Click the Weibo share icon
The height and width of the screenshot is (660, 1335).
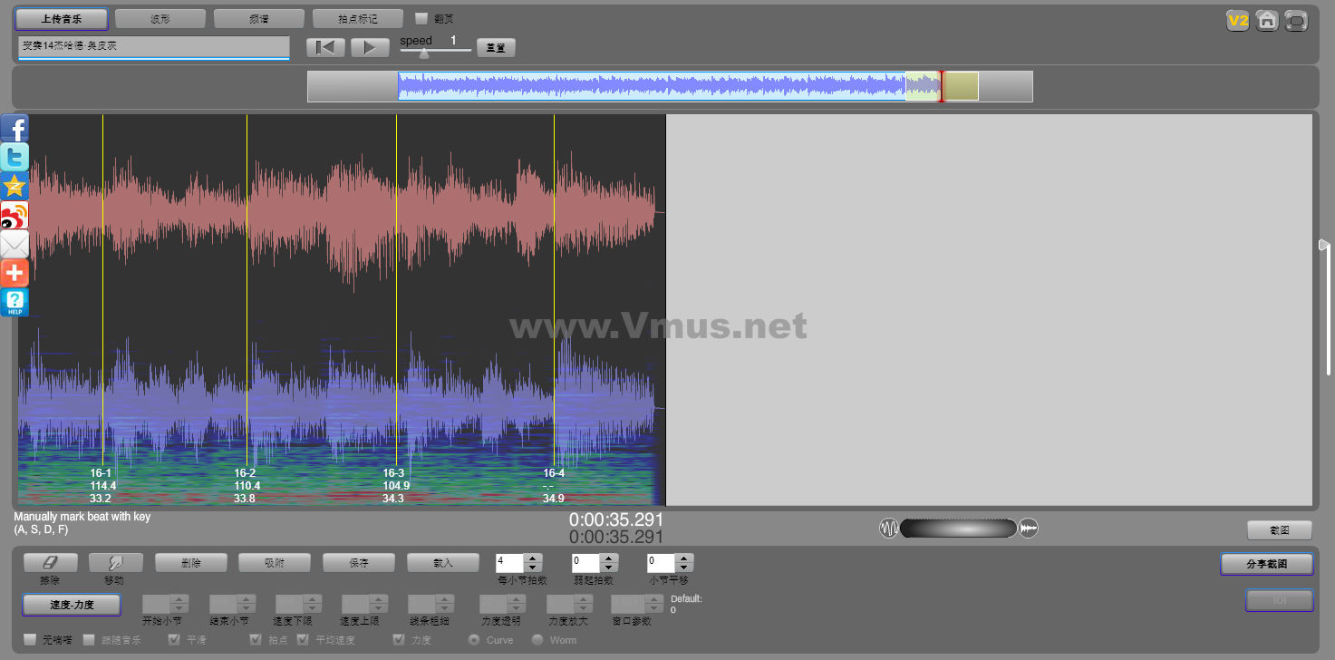pos(15,216)
